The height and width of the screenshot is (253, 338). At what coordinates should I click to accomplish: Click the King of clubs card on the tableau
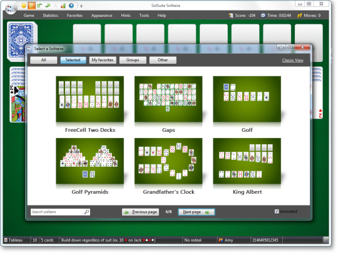[18, 103]
